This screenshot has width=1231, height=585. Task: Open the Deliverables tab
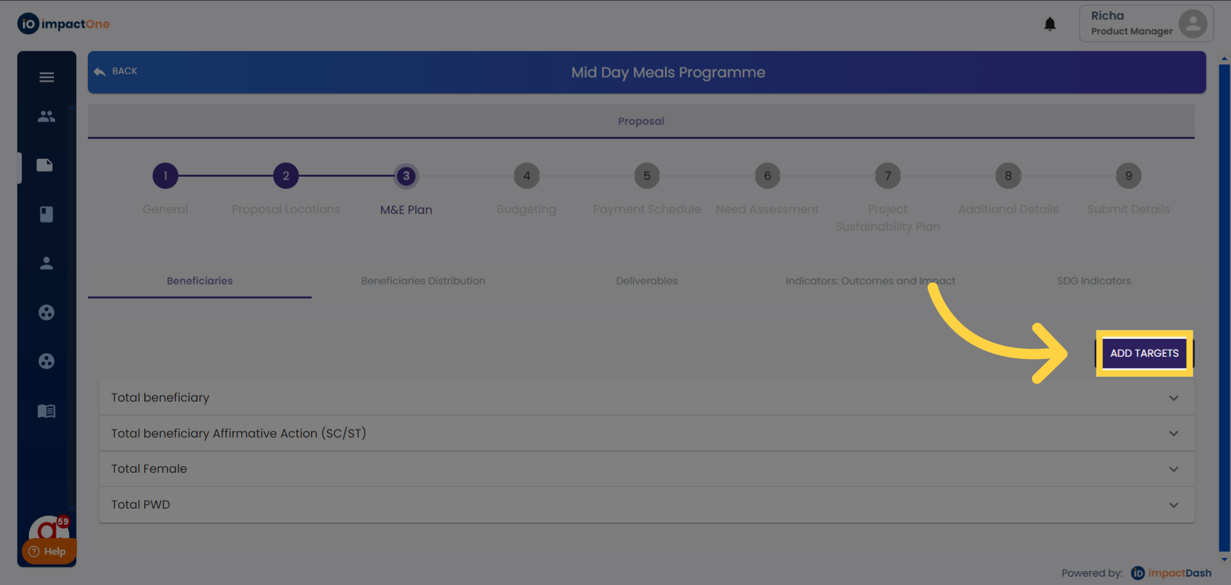646,281
